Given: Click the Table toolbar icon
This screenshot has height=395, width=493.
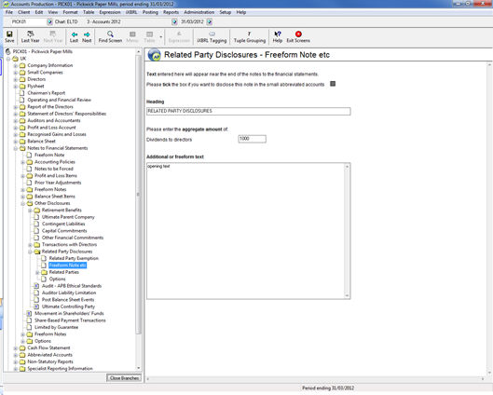Looking at the screenshot, I should [x=149, y=36].
